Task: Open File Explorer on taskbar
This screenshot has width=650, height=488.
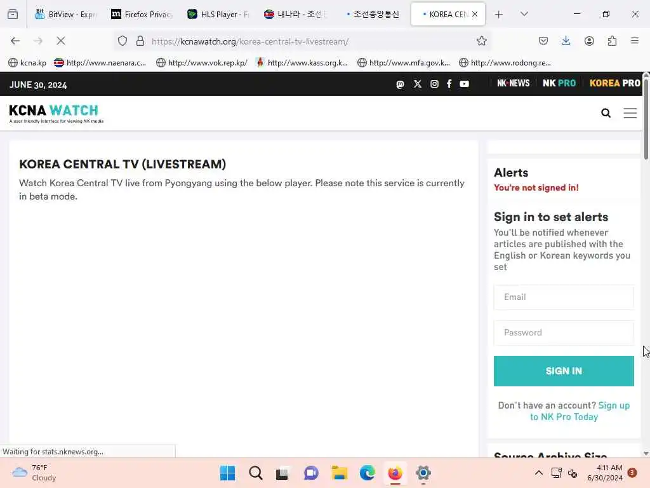Action: (339, 473)
